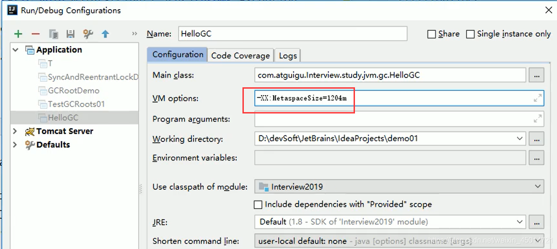Expand the VM options field editor
Screen dimensions: 557x249
point(537,98)
